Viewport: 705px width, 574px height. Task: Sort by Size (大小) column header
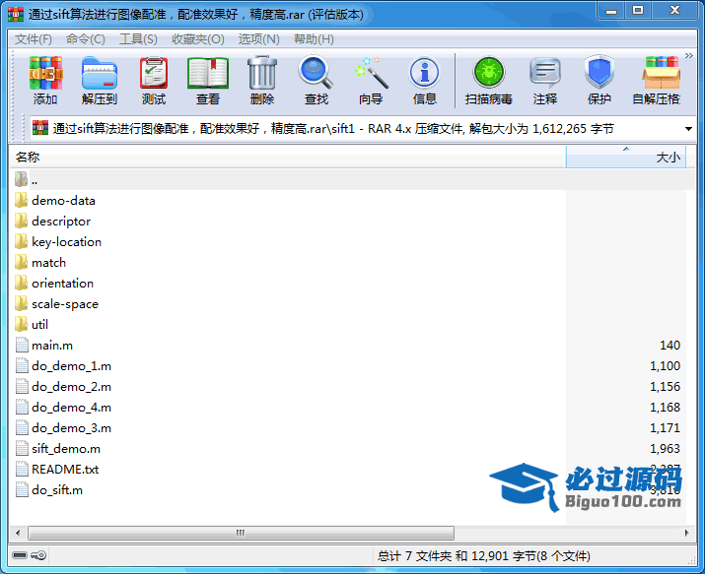pos(626,158)
